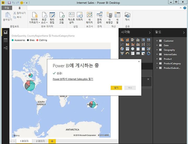The image size is (188, 144).
Task: Select the 100% stacked bar chart visualization
Action: [x=143, y=40]
